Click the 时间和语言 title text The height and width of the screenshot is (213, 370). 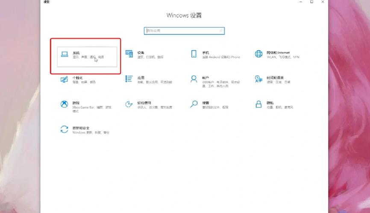275,78
